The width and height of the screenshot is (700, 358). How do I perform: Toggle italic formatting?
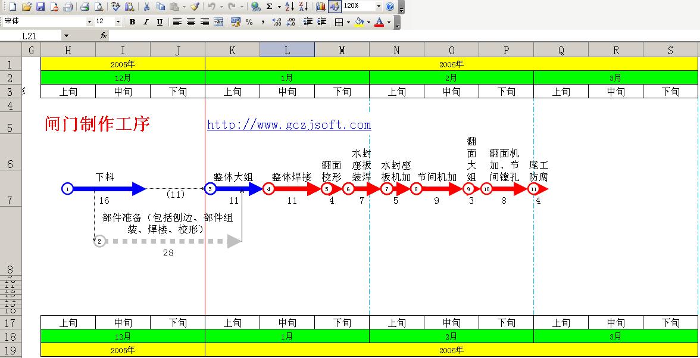tap(146, 22)
